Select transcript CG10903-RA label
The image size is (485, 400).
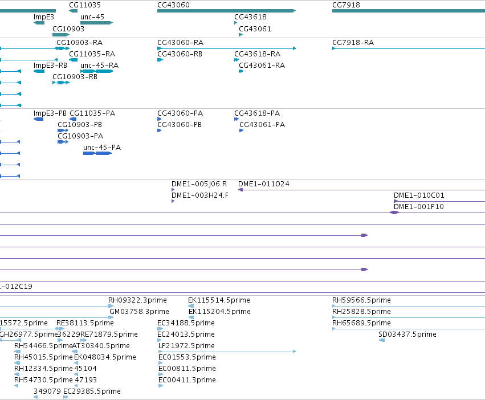79,42
